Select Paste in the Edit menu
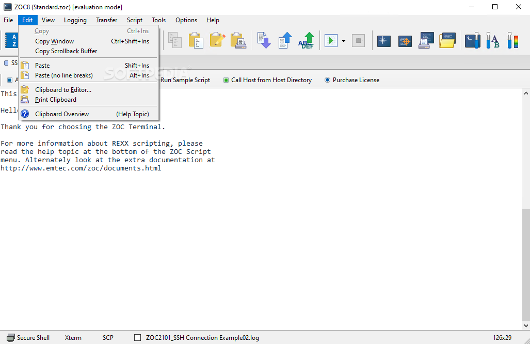530x344 pixels. [x=89, y=66]
